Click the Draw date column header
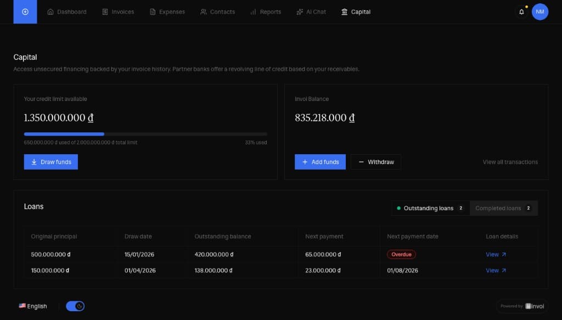Image resolution: width=562 pixels, height=320 pixels. (x=138, y=237)
